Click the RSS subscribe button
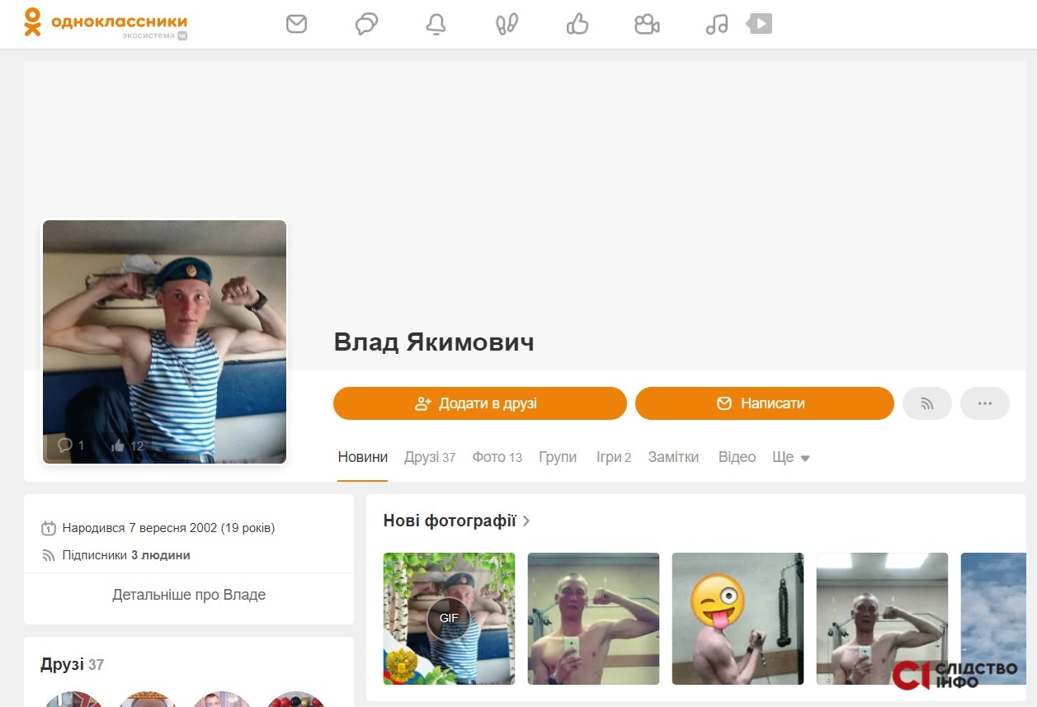The image size is (1037, 707). (927, 403)
